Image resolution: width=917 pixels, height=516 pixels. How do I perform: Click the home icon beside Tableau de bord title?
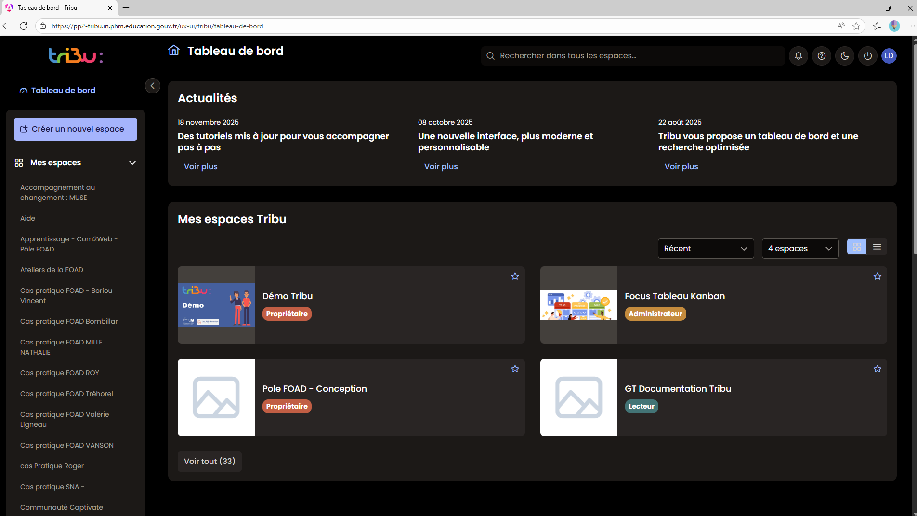pos(174,50)
